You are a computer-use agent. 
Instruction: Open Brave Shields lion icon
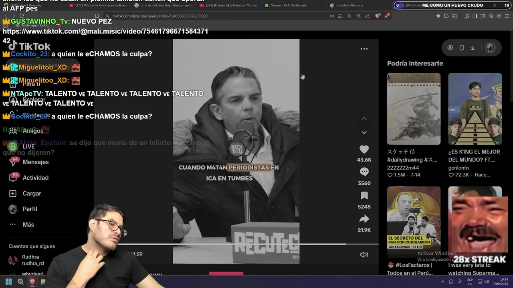pos(378,16)
